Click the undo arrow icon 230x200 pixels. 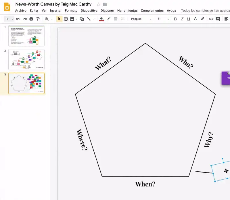click(18, 19)
